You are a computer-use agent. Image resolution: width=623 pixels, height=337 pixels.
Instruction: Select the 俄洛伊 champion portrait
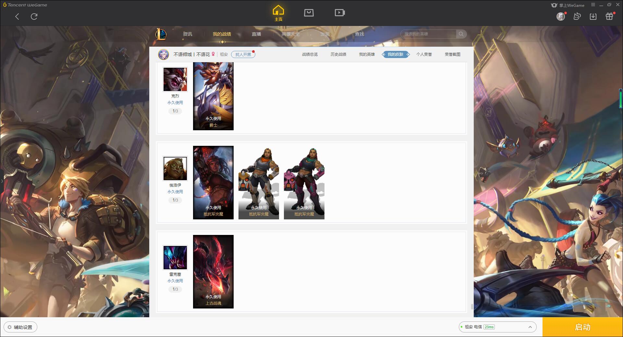175,168
